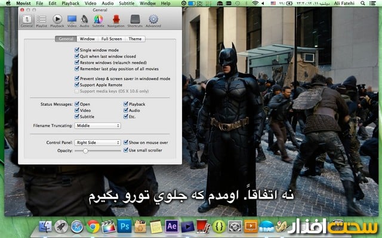Image resolution: width=382 pixels, height=238 pixels.
Task: Switch to the Theme tab
Action: coord(135,39)
